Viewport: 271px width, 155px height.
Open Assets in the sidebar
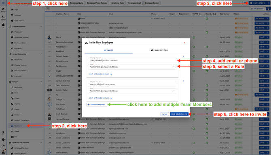coord(17,98)
